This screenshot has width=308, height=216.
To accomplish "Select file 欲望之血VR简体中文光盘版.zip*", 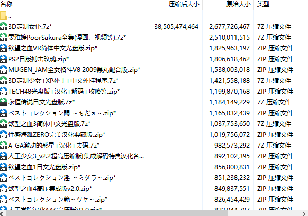I will (x=52, y=48).
